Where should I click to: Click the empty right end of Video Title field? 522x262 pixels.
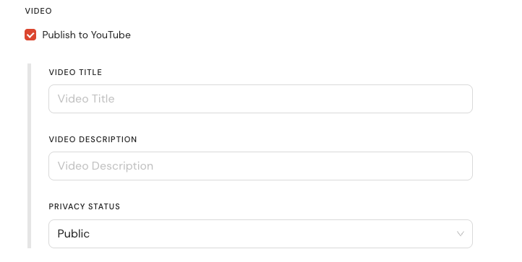click(433, 99)
